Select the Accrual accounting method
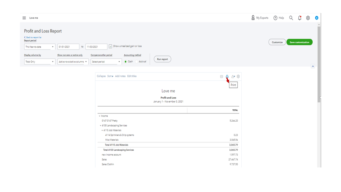The image size is (341, 192). (x=137, y=61)
